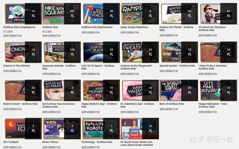The image size is (239, 149).
Task: Open Explore Our Planet! playlist title
Action: click(177, 29)
